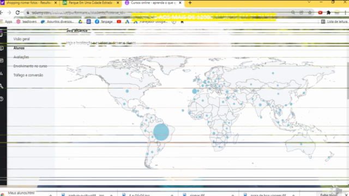The height and width of the screenshot is (196, 349).
Task: Click the Udemy video courses icon in left rail
Action: coord(2,48)
